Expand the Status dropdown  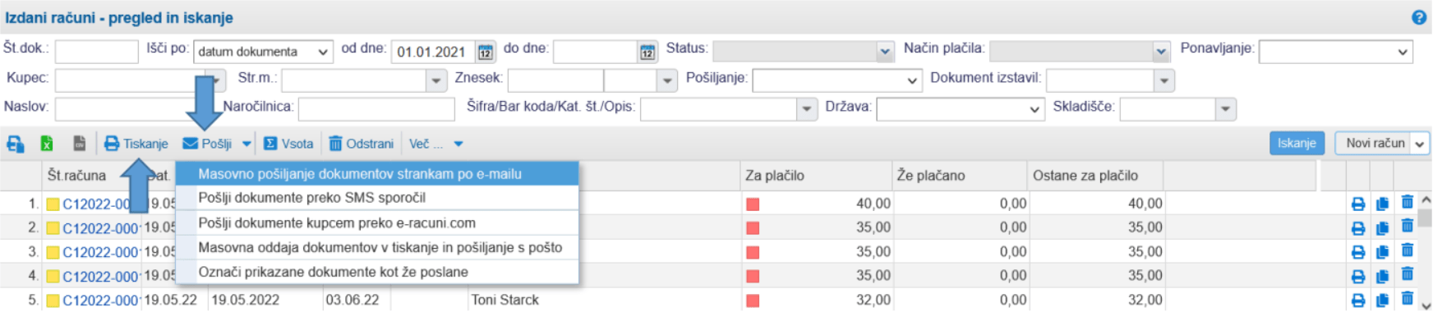(x=884, y=52)
